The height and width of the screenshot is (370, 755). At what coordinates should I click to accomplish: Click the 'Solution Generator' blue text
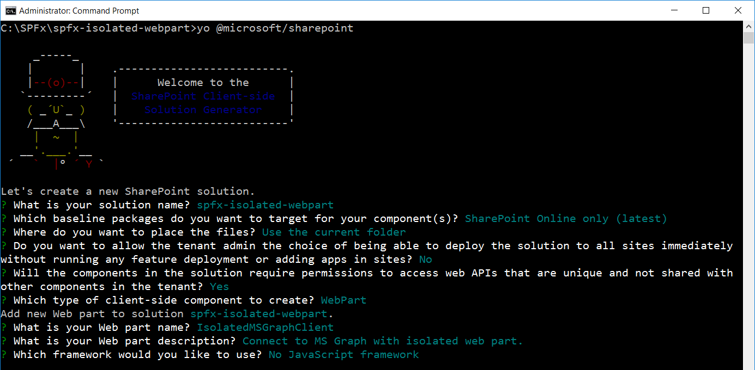coord(203,110)
